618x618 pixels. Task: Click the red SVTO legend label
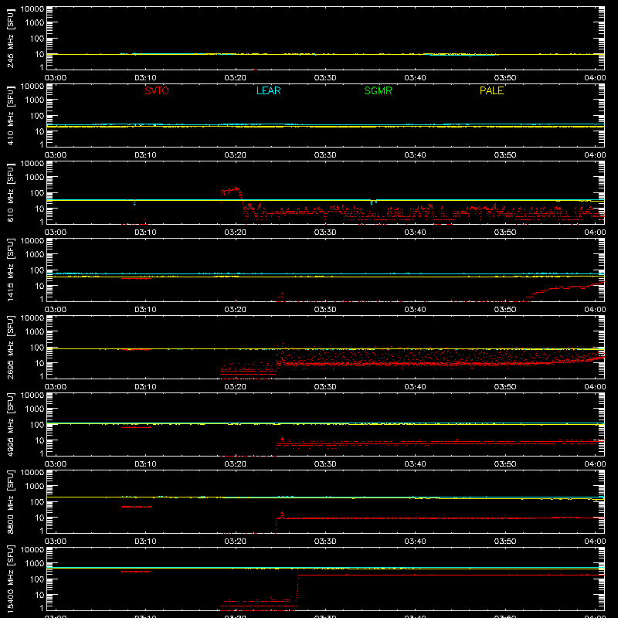coord(157,90)
